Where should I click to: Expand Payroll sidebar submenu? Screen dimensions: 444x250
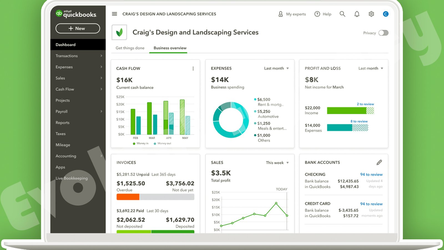coord(101,111)
